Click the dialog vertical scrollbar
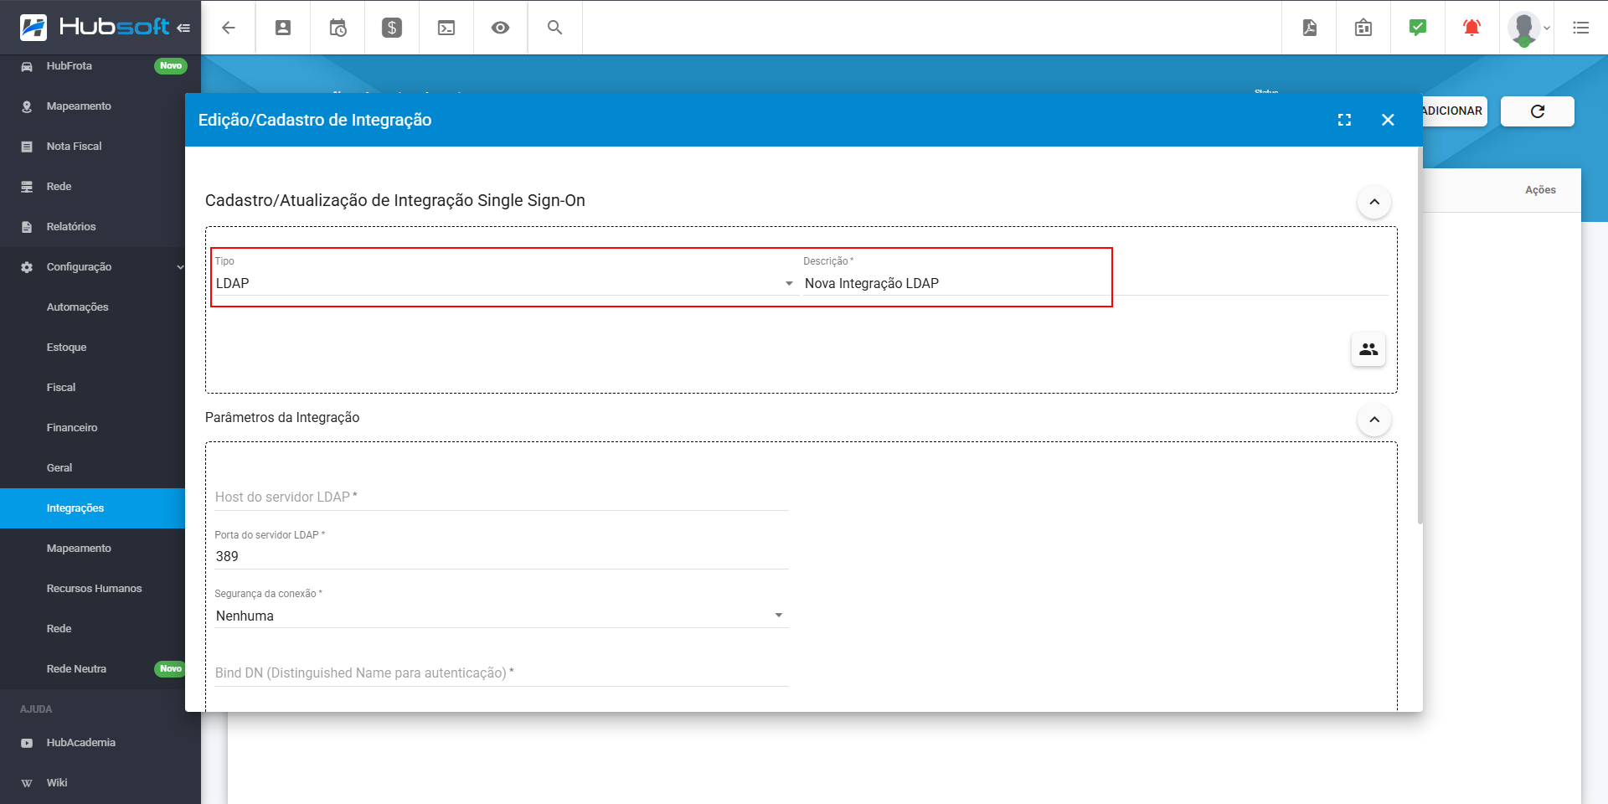Image resolution: width=1608 pixels, height=804 pixels. point(1420,338)
